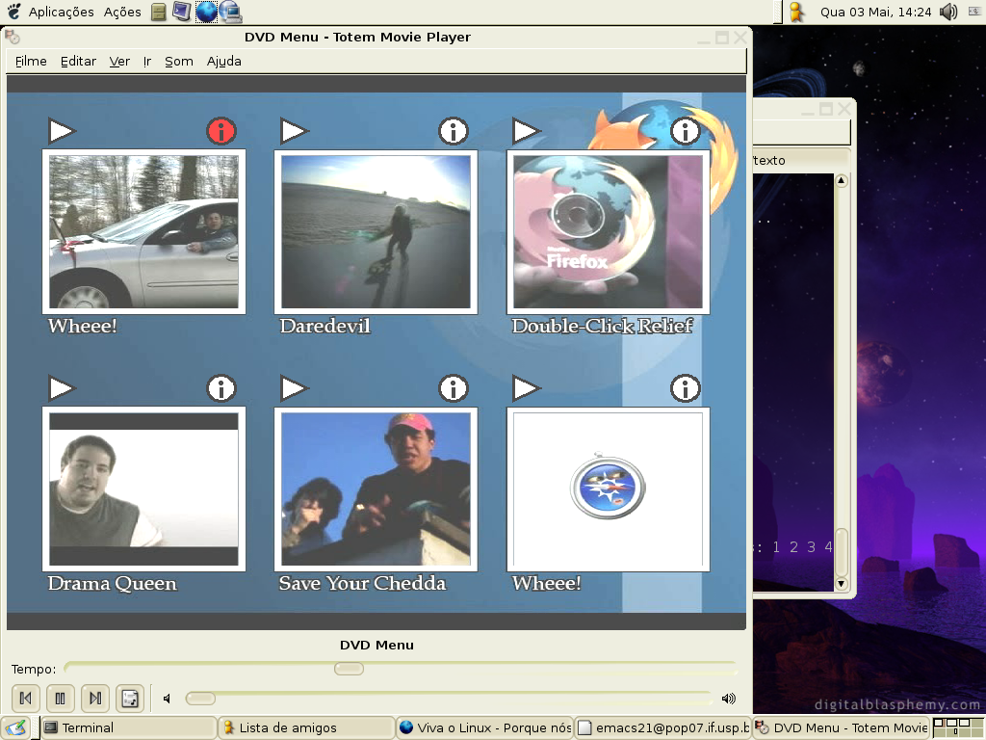This screenshot has width=986, height=740.
Task: Click the volume slider handle
Action: [200, 699]
